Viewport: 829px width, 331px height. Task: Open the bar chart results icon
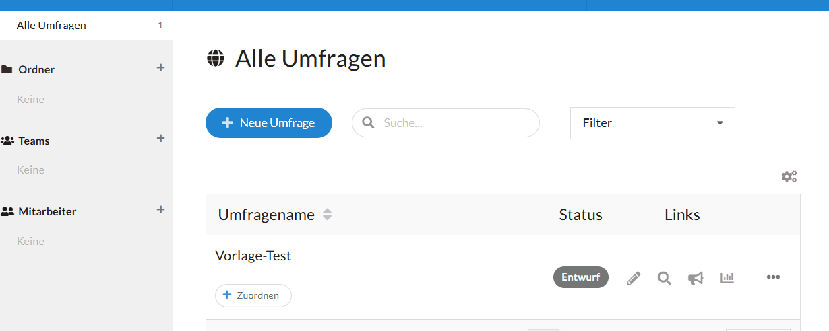click(727, 277)
